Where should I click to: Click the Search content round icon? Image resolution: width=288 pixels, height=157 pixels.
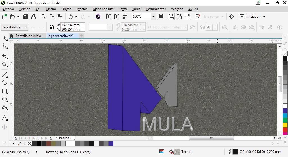pyautogui.click(x=98, y=17)
